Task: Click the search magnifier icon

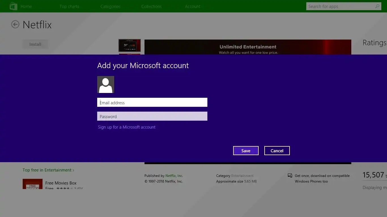Action: click(377, 6)
